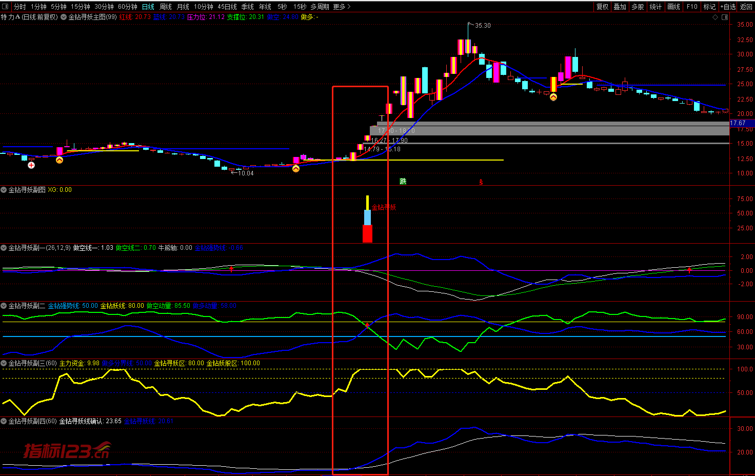Click the 统计 statistics button
Viewport: 755px width, 476px height.
coord(655,7)
